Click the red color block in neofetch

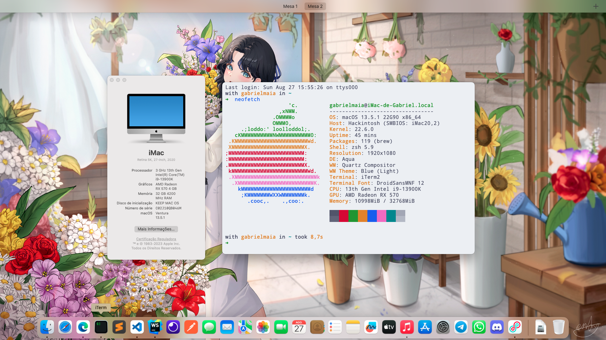click(343, 216)
